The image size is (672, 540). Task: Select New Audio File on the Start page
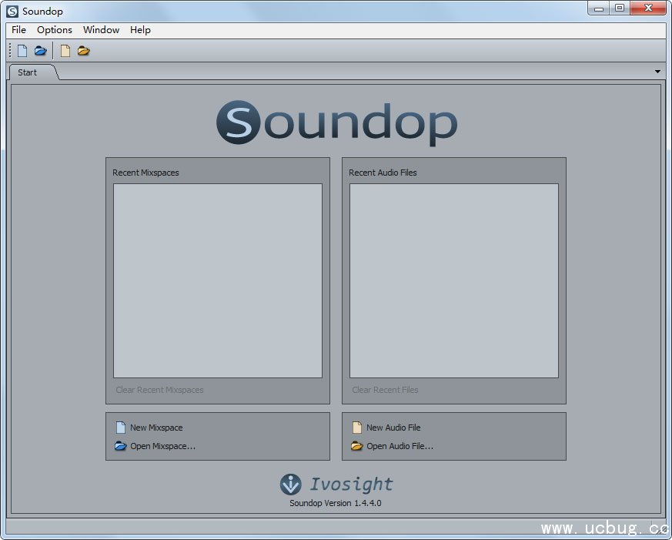(x=393, y=428)
